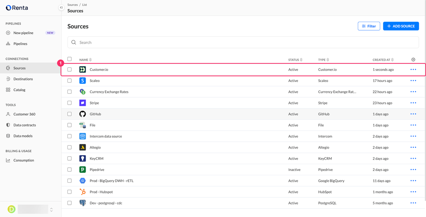Check the GitHub row checkbox
This screenshot has width=426, height=217.
[69, 114]
